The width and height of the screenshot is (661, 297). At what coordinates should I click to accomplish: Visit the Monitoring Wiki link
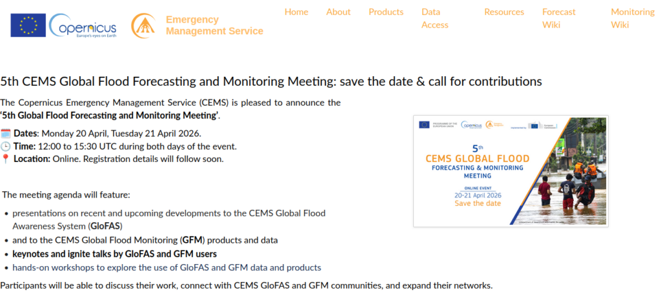(632, 18)
